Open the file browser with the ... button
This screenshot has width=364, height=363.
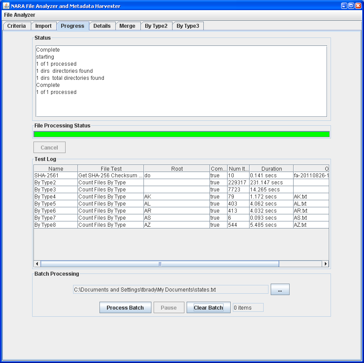pos(280,289)
